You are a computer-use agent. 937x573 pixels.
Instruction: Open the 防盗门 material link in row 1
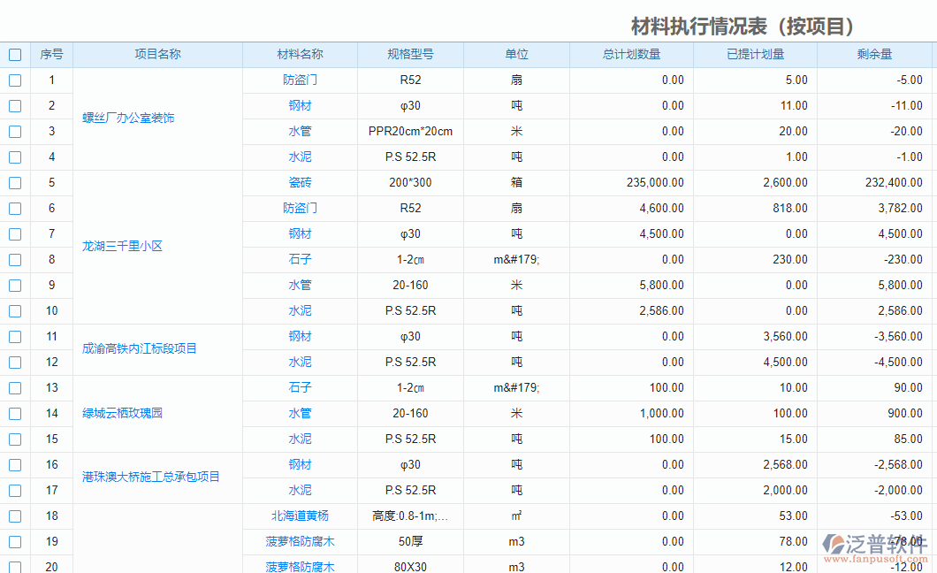coord(300,80)
